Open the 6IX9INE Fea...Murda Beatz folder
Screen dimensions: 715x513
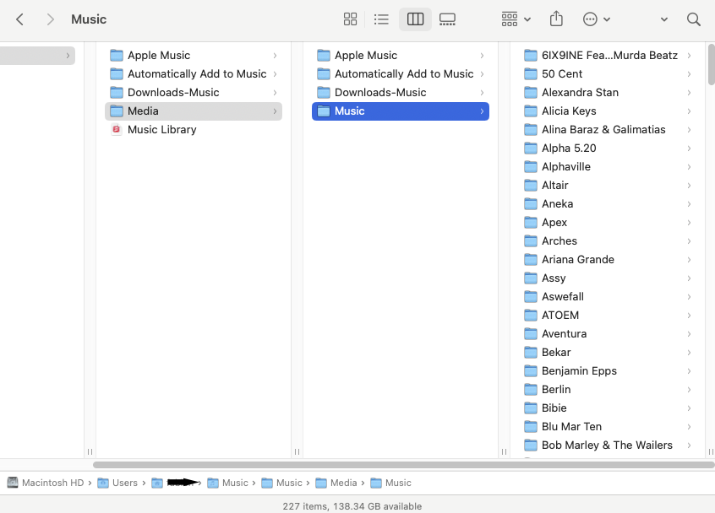(x=608, y=56)
